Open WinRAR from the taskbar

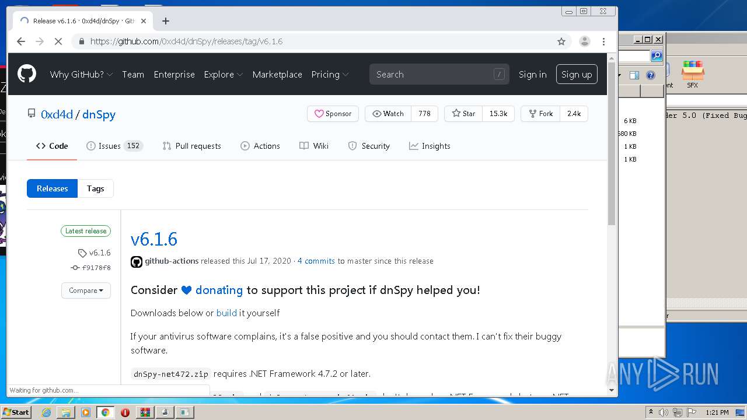coord(145,412)
